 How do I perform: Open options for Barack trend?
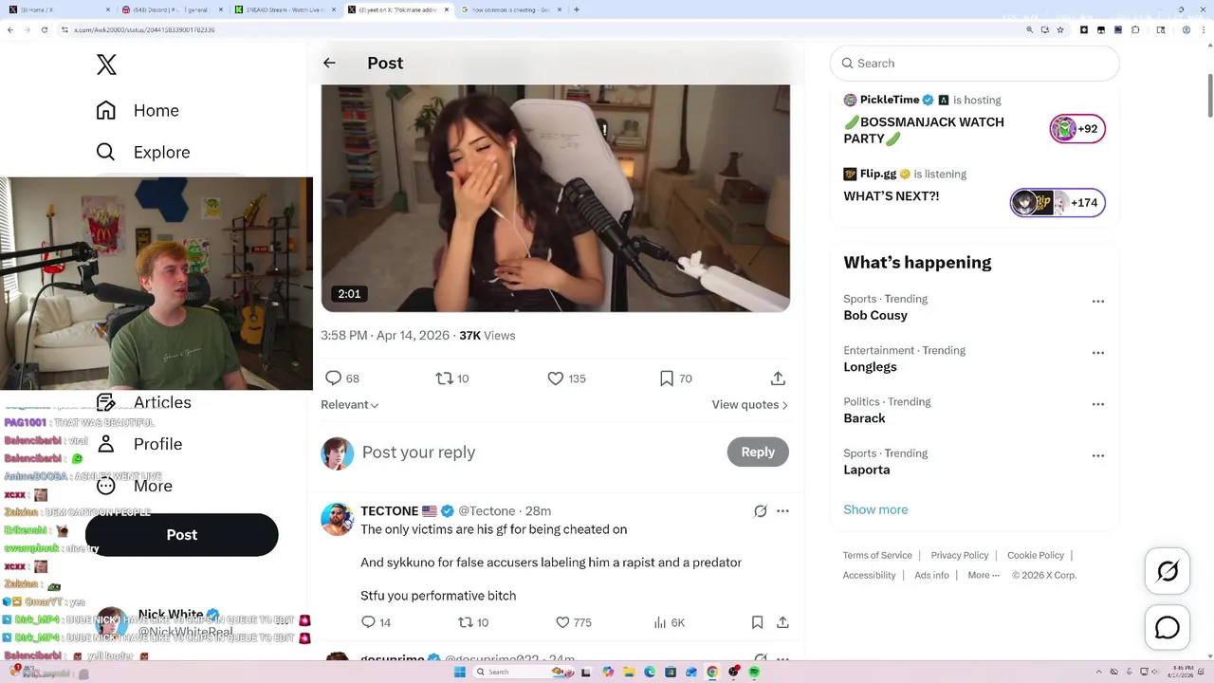click(1098, 404)
